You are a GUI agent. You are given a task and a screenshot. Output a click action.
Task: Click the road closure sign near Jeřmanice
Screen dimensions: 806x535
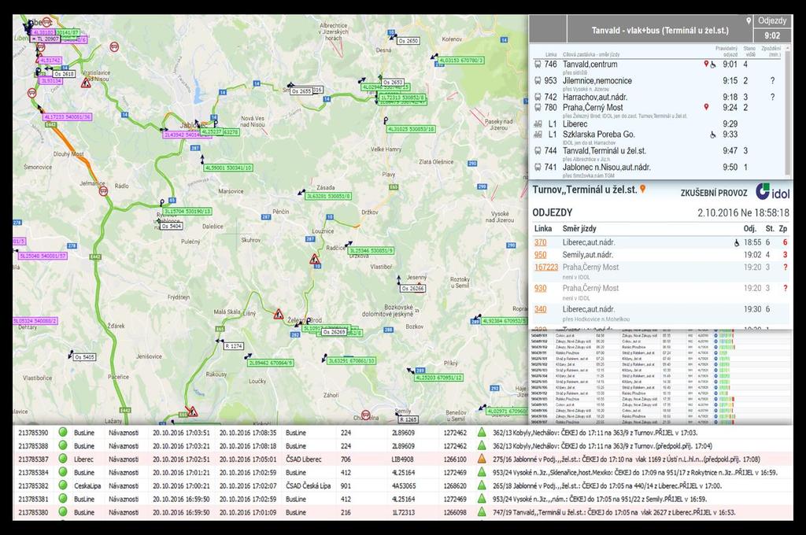pyautogui.click(x=103, y=191)
